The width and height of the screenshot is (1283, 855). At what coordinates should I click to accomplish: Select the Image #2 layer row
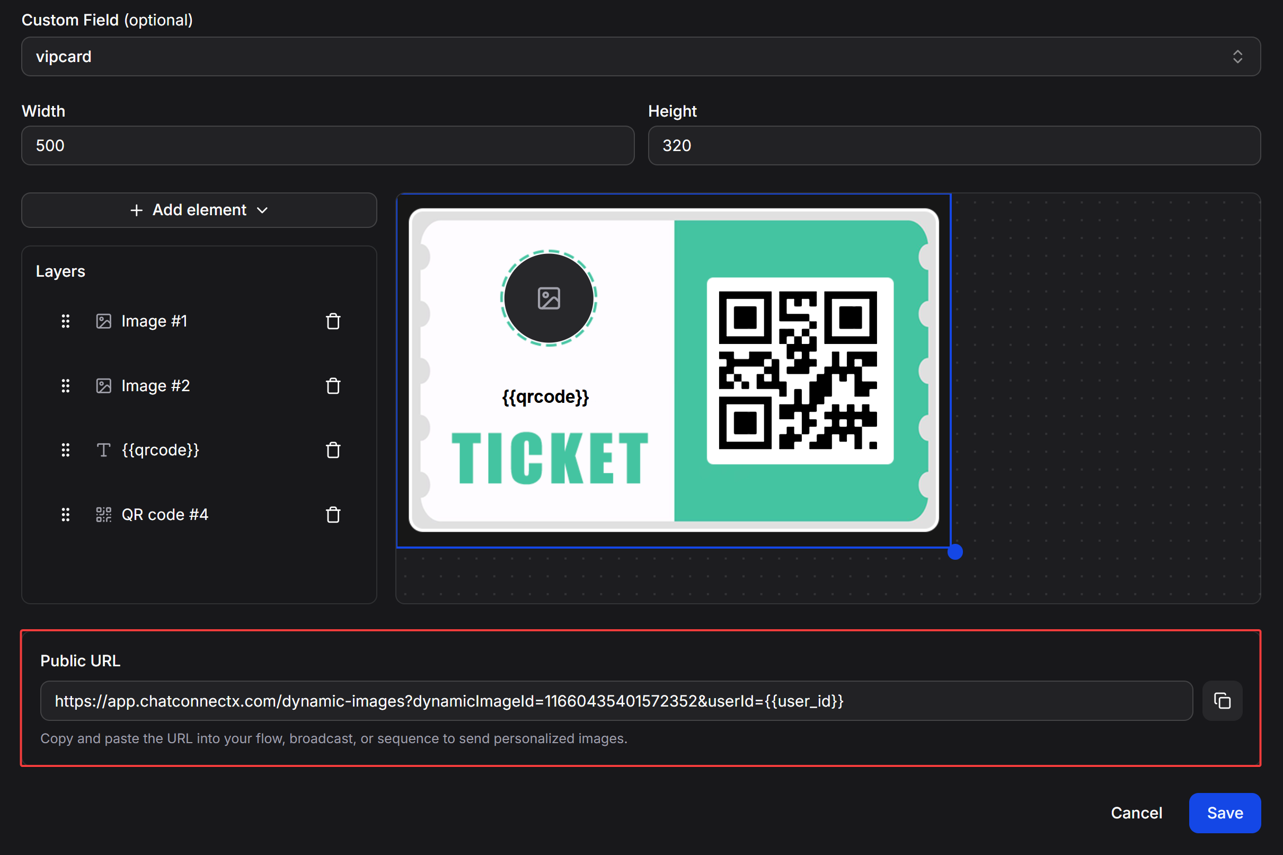(x=199, y=385)
